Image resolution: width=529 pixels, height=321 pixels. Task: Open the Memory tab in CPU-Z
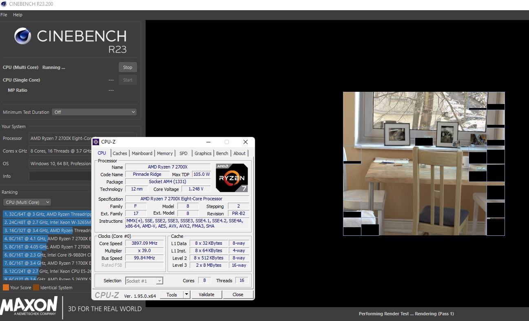(165, 153)
